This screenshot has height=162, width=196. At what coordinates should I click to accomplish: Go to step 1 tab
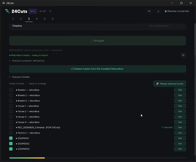[13, 19]
